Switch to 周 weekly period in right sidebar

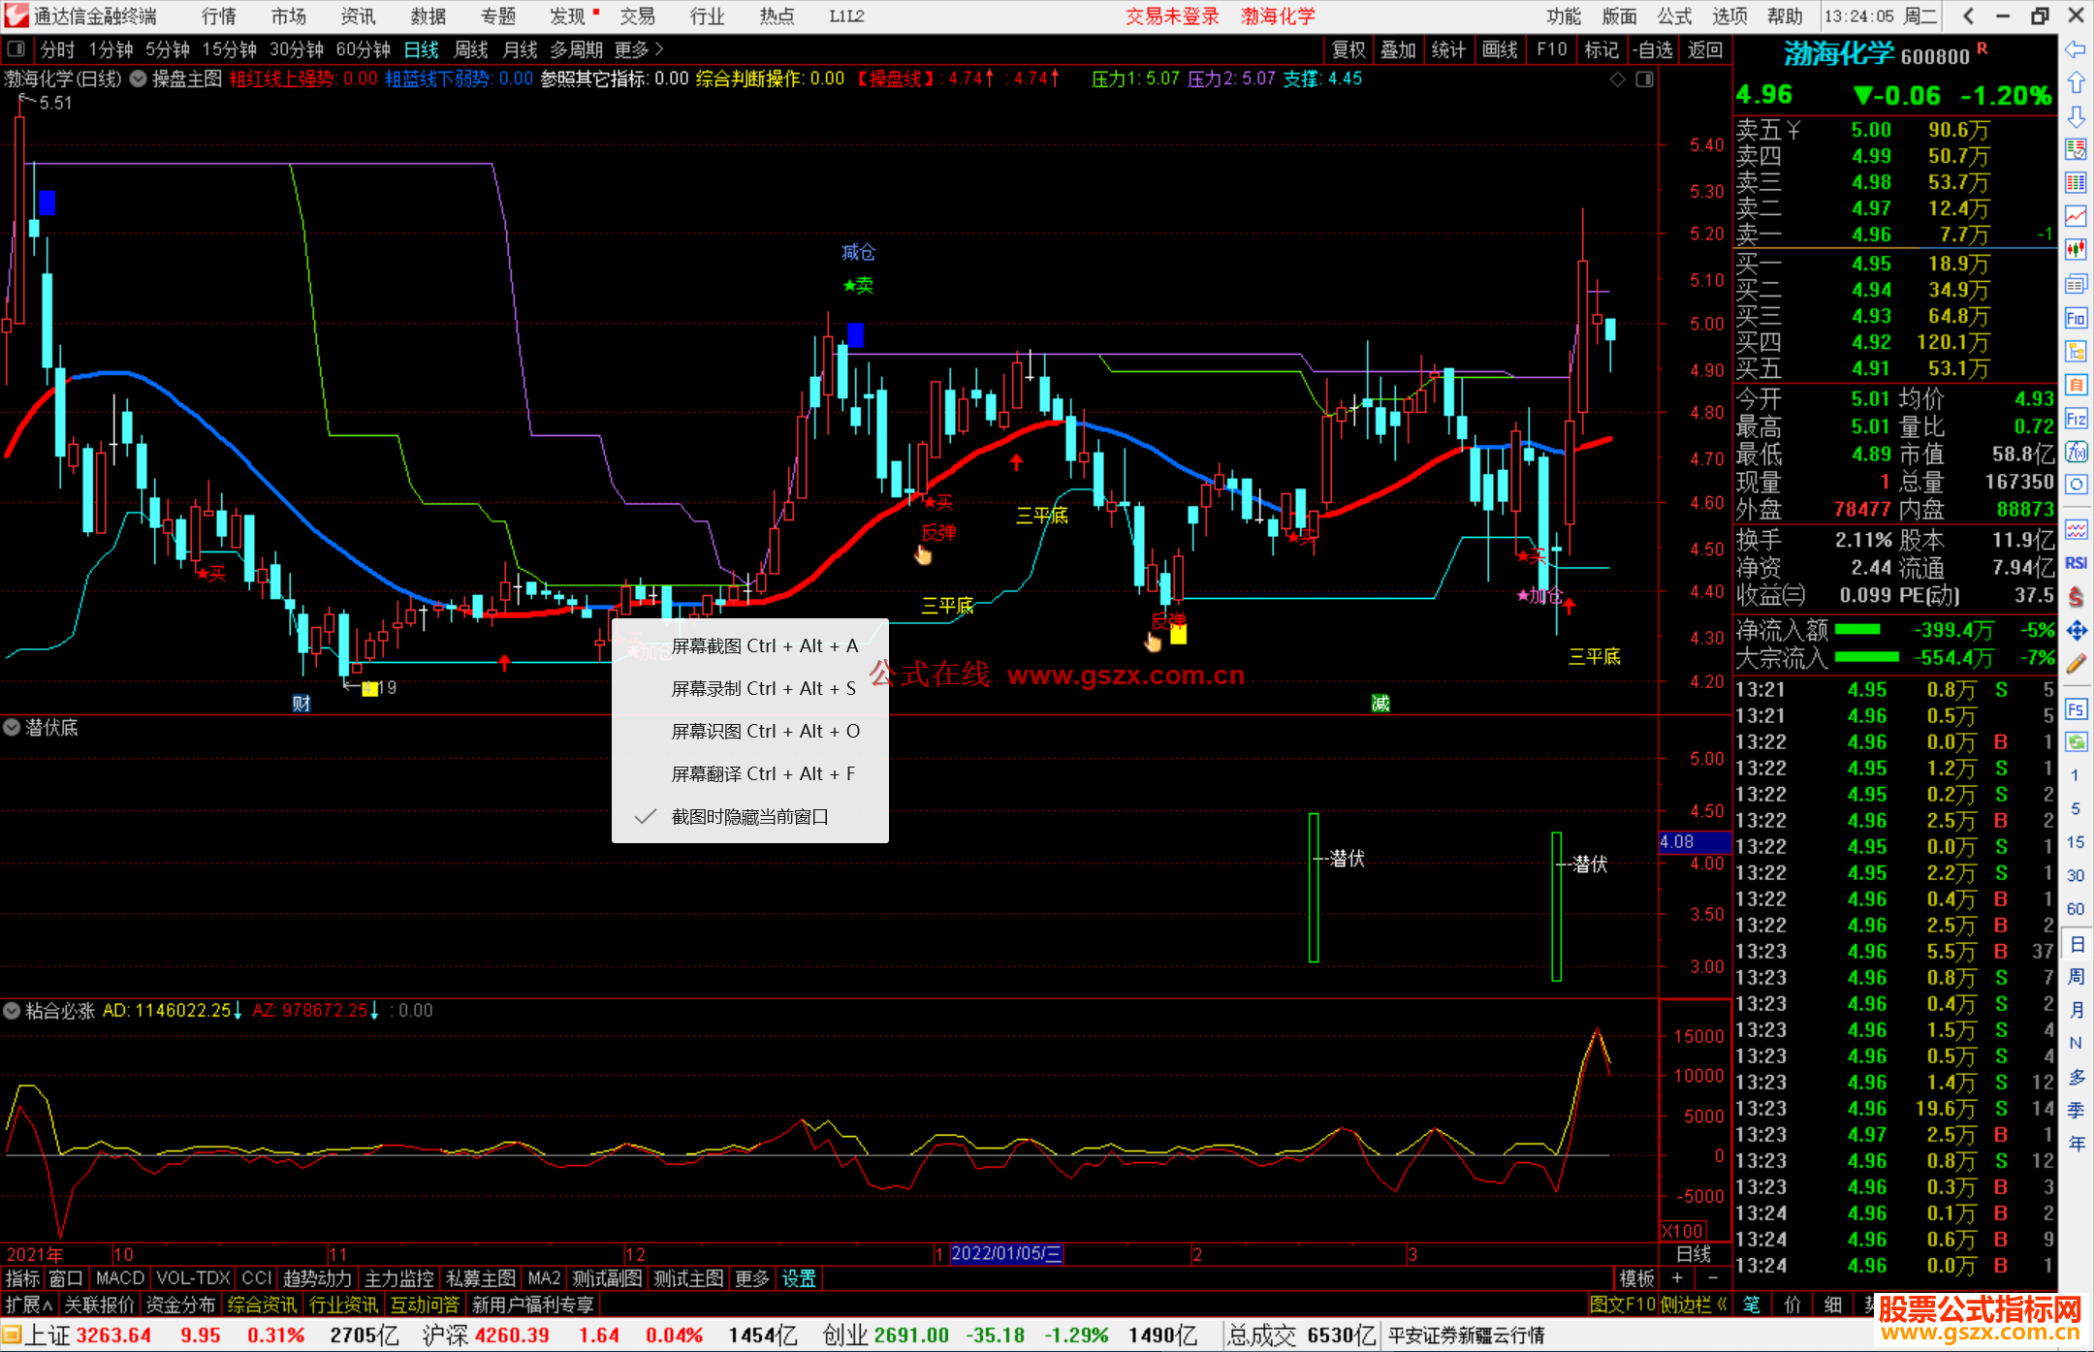click(x=2077, y=976)
